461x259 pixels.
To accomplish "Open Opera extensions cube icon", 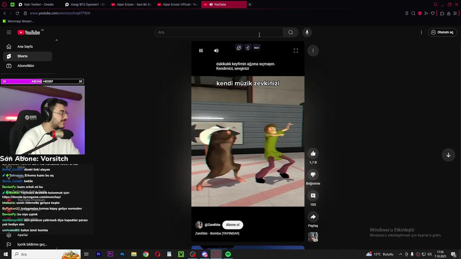I will [x=442, y=13].
